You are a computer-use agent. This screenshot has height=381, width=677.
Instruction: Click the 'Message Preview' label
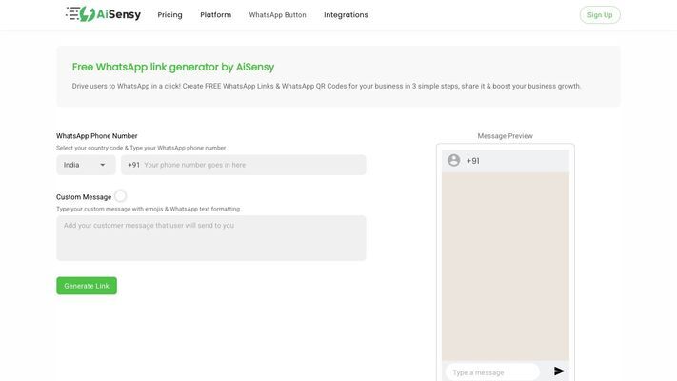point(506,136)
